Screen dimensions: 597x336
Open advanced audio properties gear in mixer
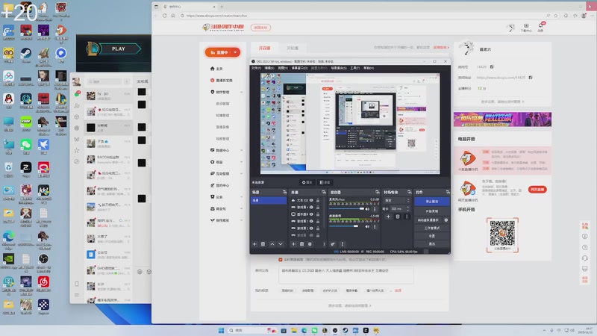pyautogui.click(x=332, y=244)
